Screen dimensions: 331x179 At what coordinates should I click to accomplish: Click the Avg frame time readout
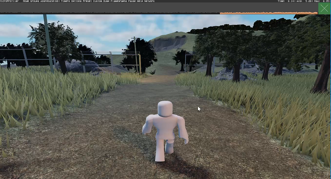pyautogui.click(x=304, y=1)
